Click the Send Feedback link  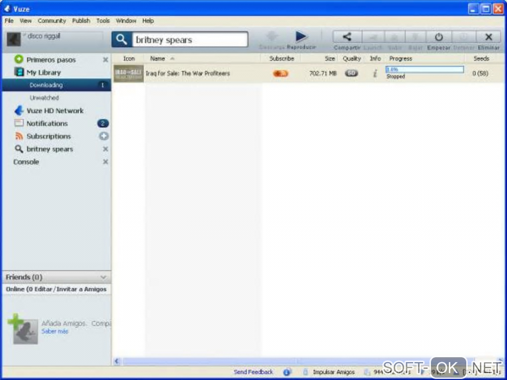pyautogui.click(x=253, y=372)
